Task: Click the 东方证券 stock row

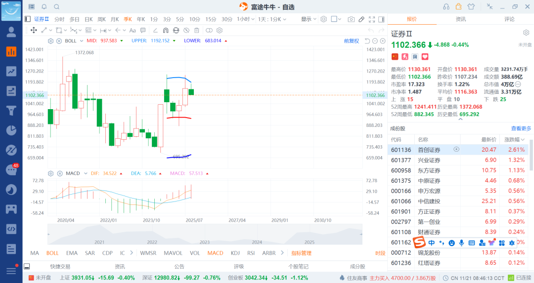Action: pyautogui.click(x=458, y=170)
